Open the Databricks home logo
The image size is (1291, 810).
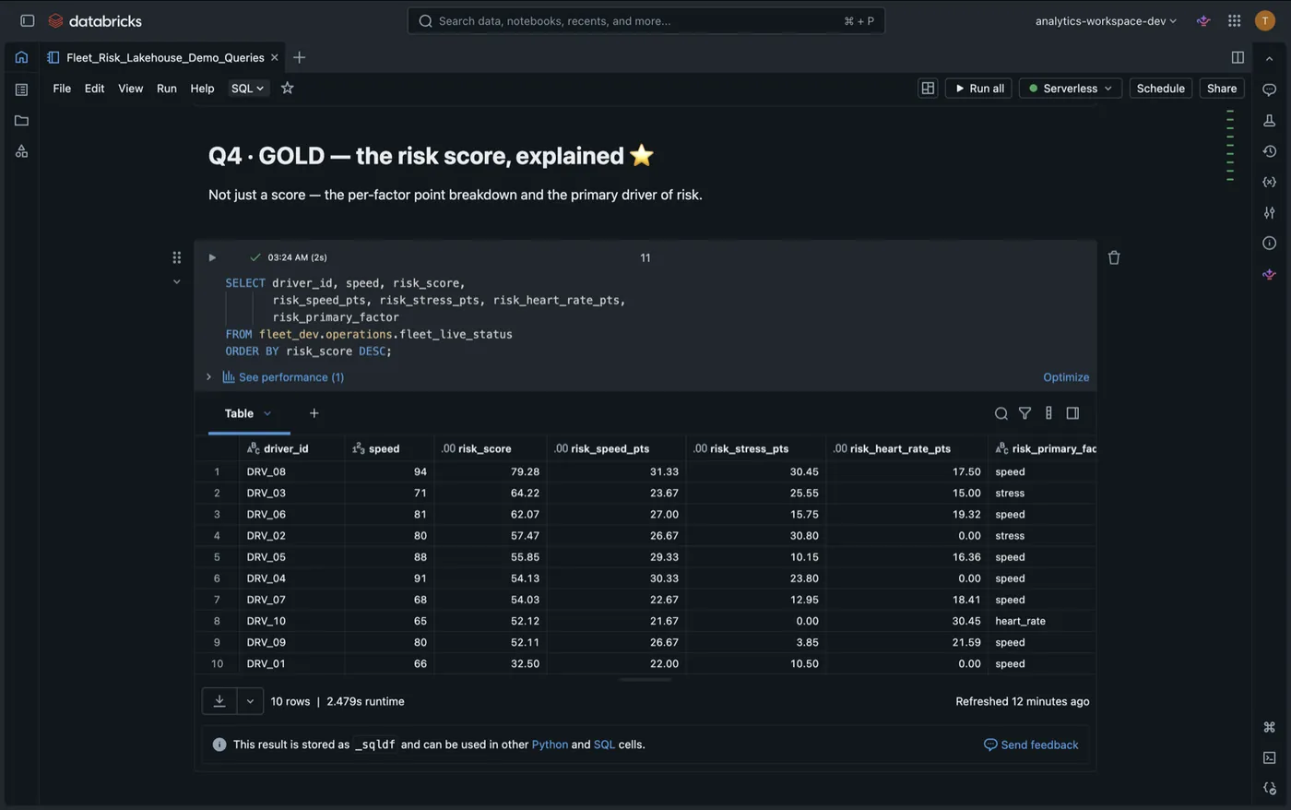coord(95,20)
